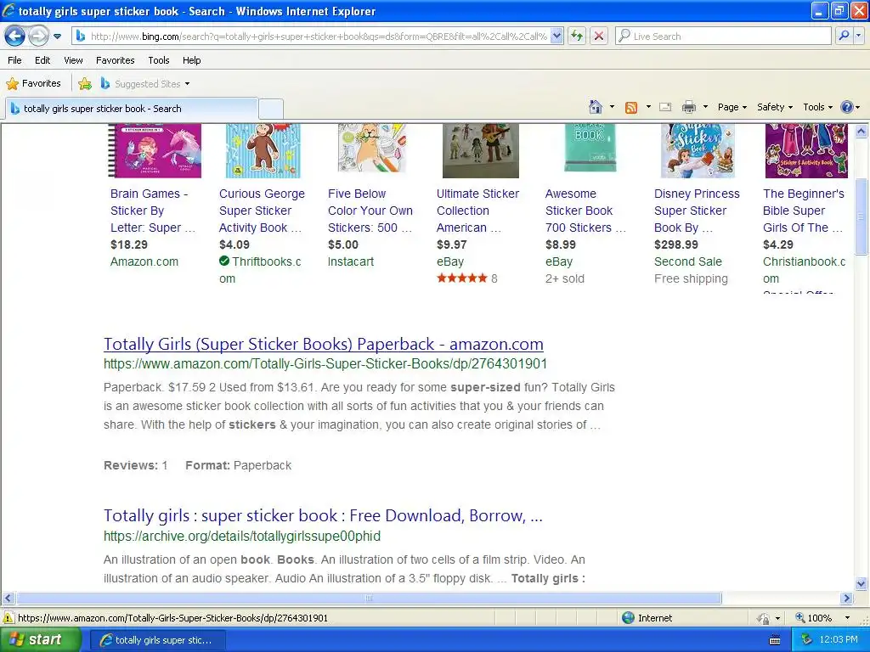Open the Page command menu

(x=732, y=107)
